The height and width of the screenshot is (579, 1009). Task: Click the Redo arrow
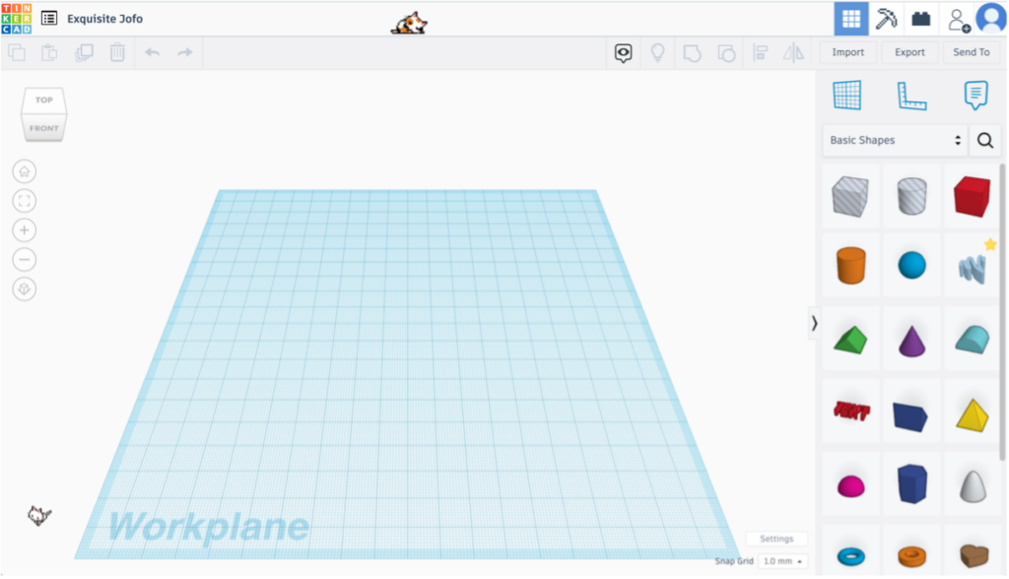point(184,52)
